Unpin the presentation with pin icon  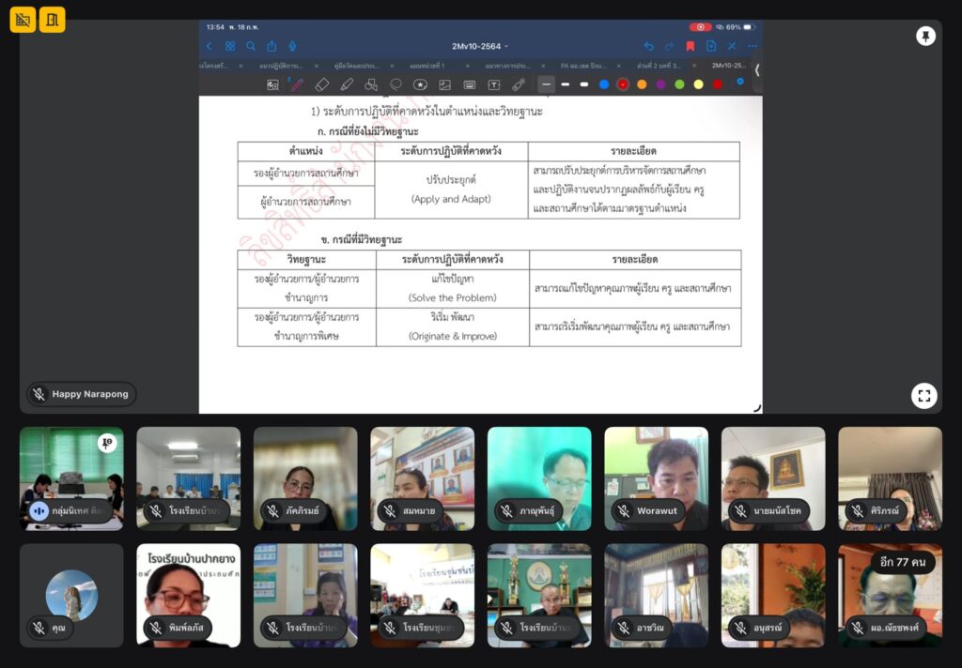925,36
